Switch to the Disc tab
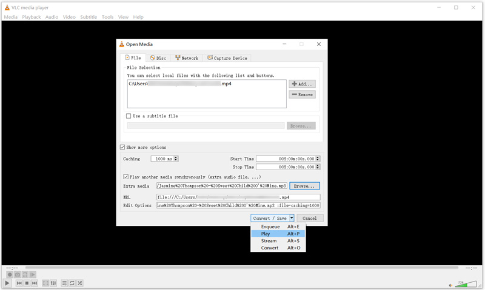The image size is (485, 290). pyautogui.click(x=158, y=58)
